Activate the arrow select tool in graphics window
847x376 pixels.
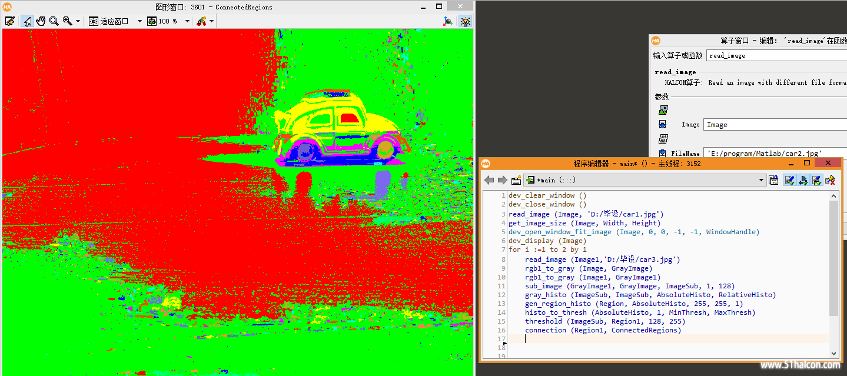27,21
